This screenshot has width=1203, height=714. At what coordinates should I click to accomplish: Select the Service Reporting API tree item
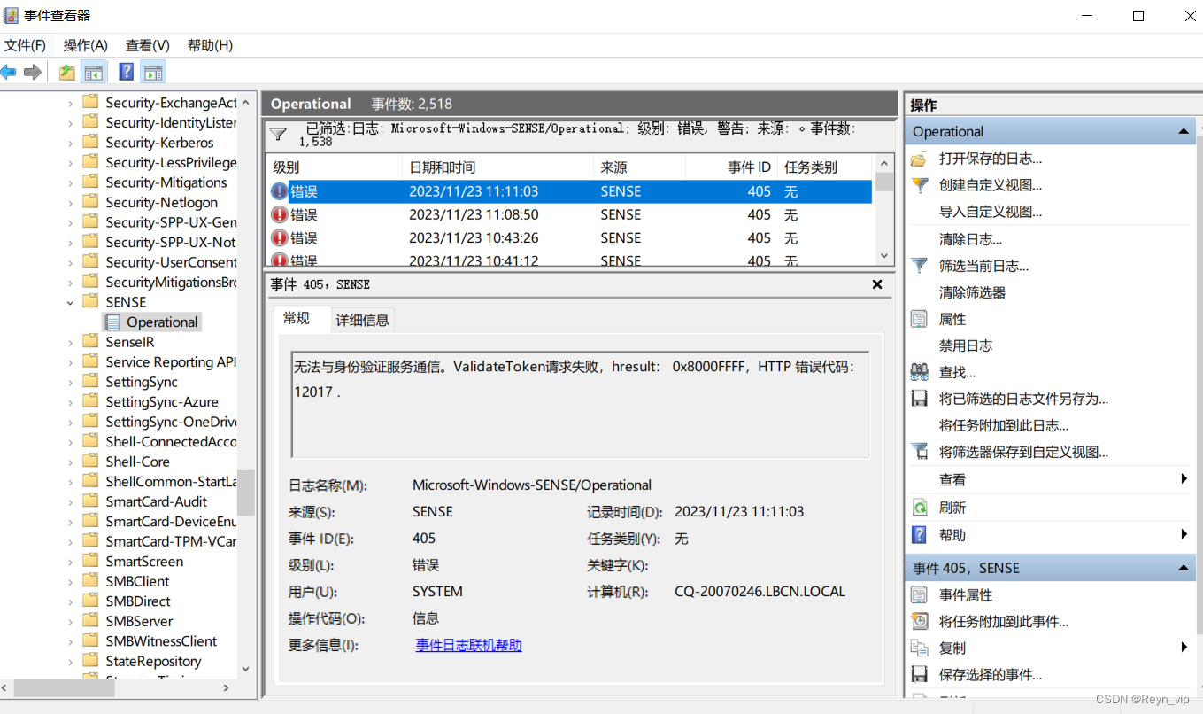(x=171, y=361)
